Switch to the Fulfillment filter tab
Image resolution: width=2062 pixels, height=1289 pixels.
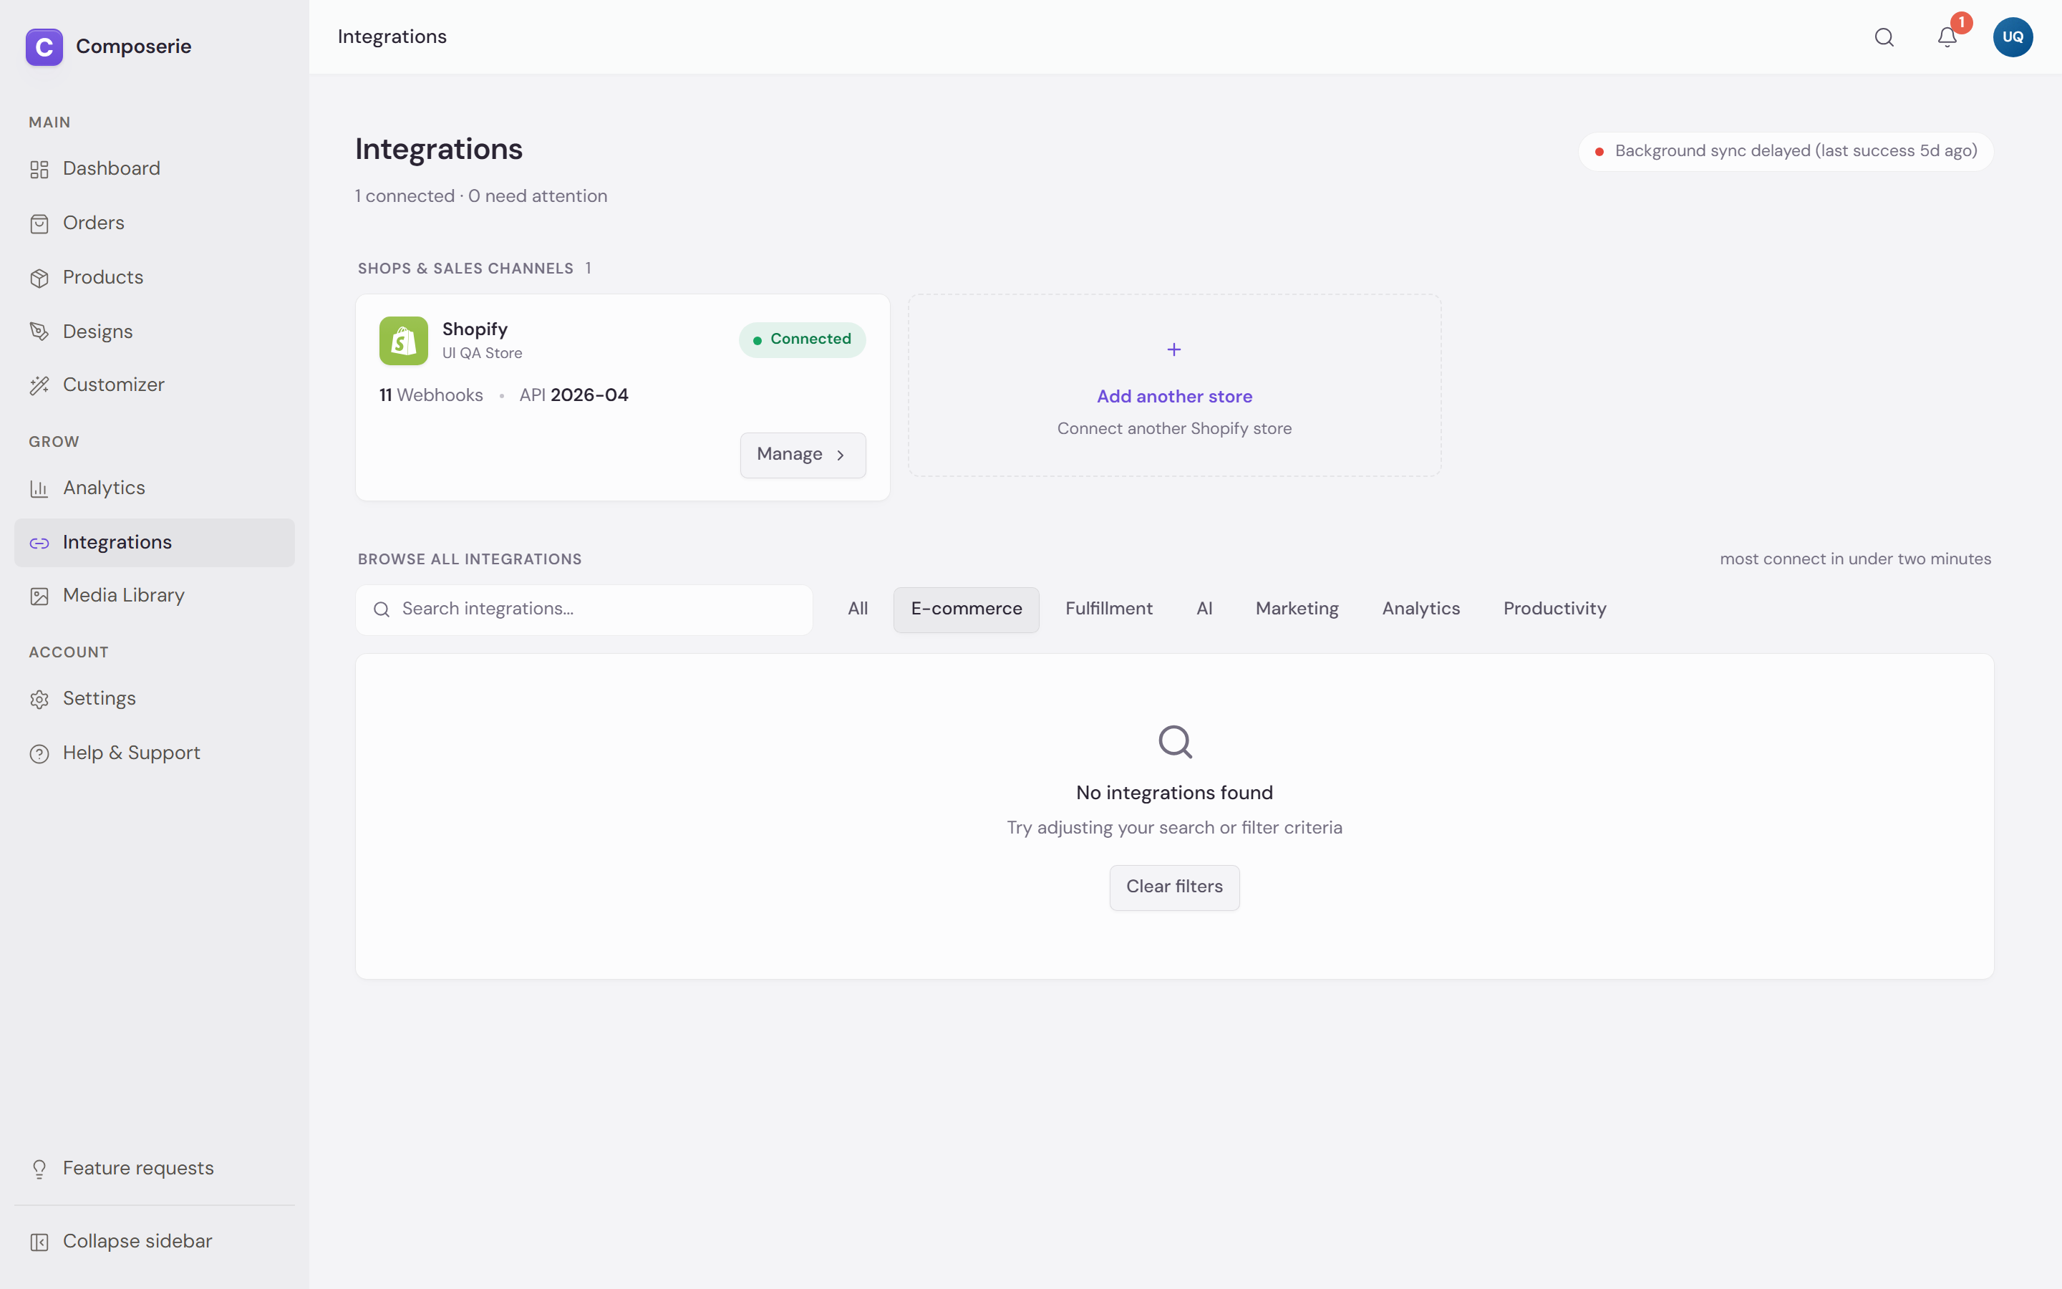[x=1108, y=609]
